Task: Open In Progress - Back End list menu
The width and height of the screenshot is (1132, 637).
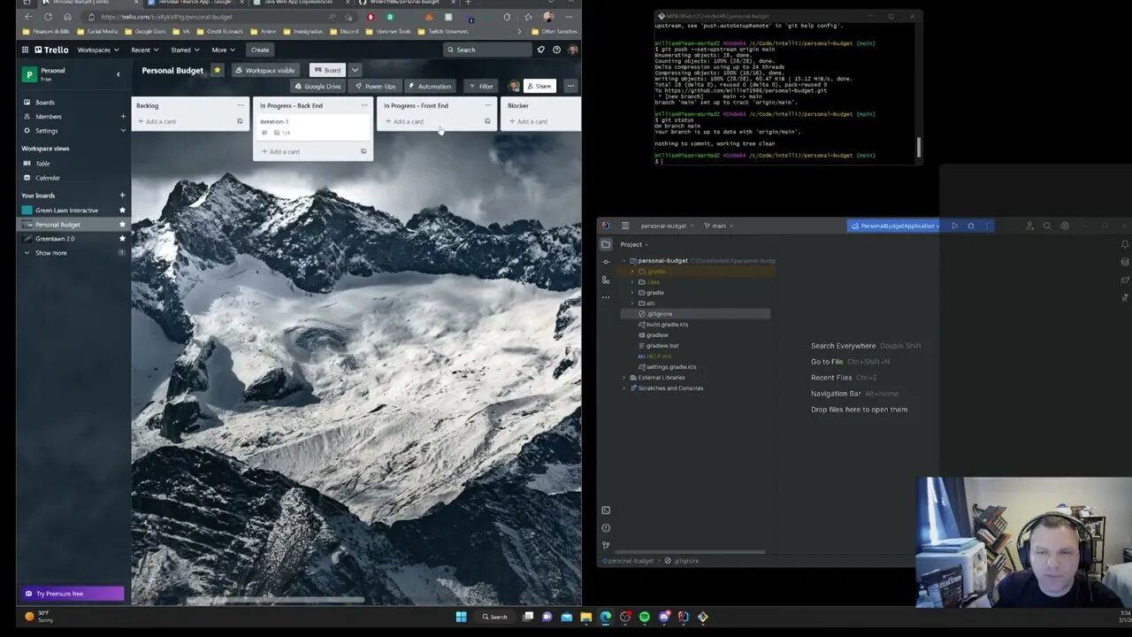Action: coord(363,105)
